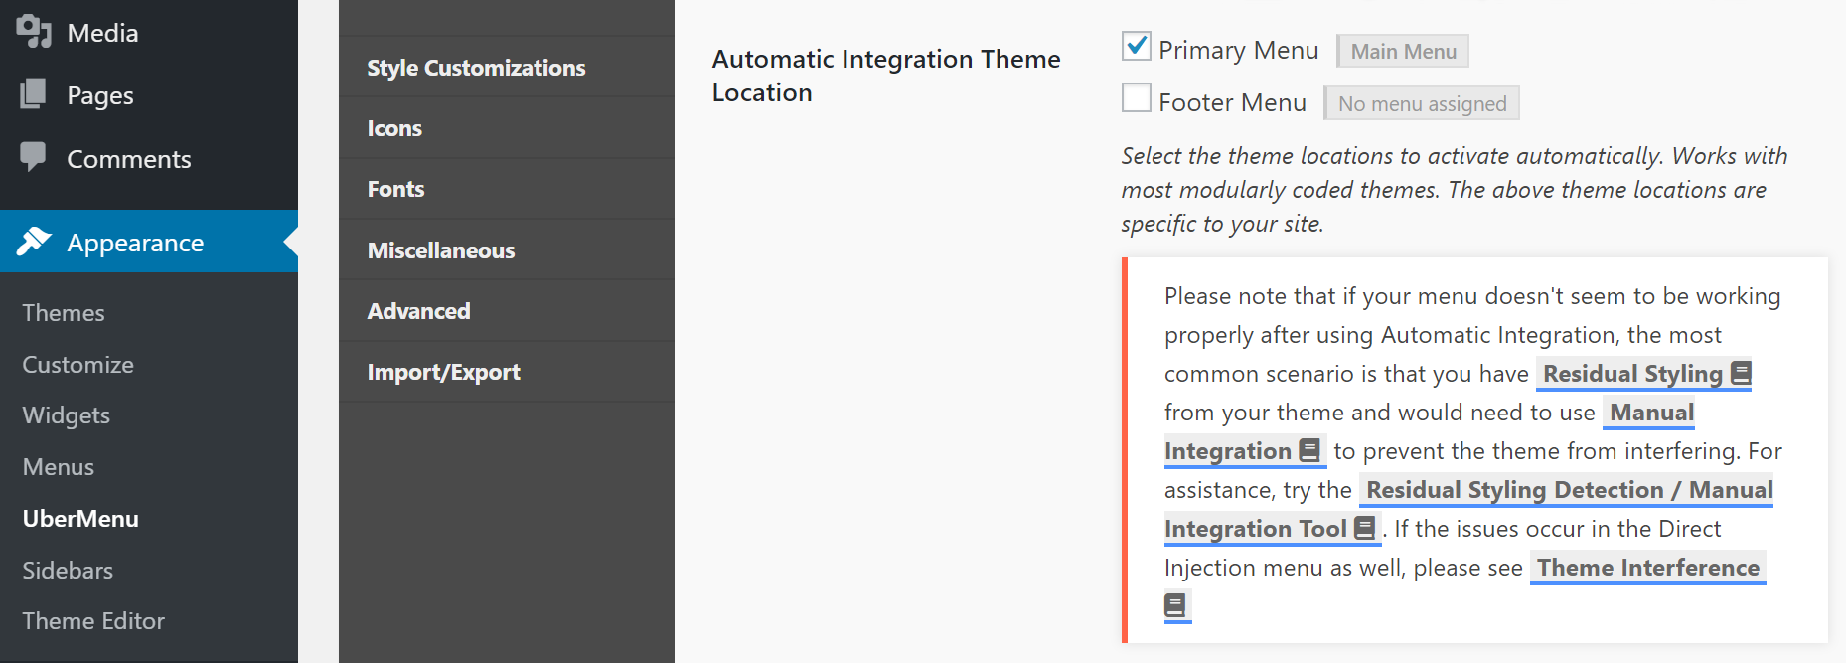Switch to the Icons settings tab
The width and height of the screenshot is (1846, 663).
click(394, 127)
